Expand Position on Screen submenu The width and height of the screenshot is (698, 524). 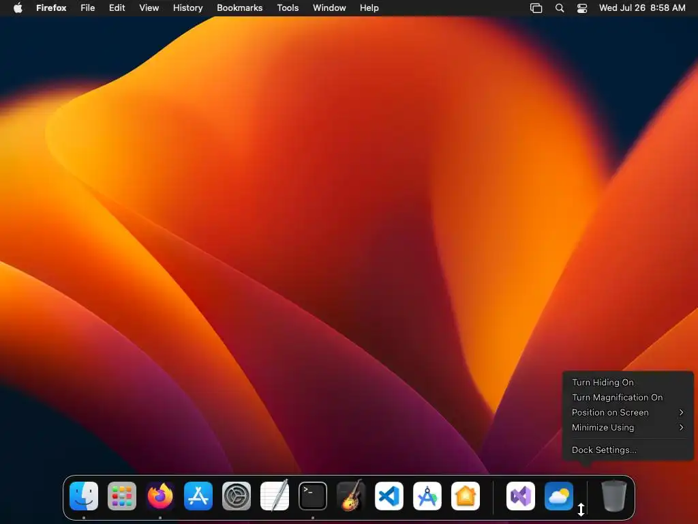click(x=628, y=413)
